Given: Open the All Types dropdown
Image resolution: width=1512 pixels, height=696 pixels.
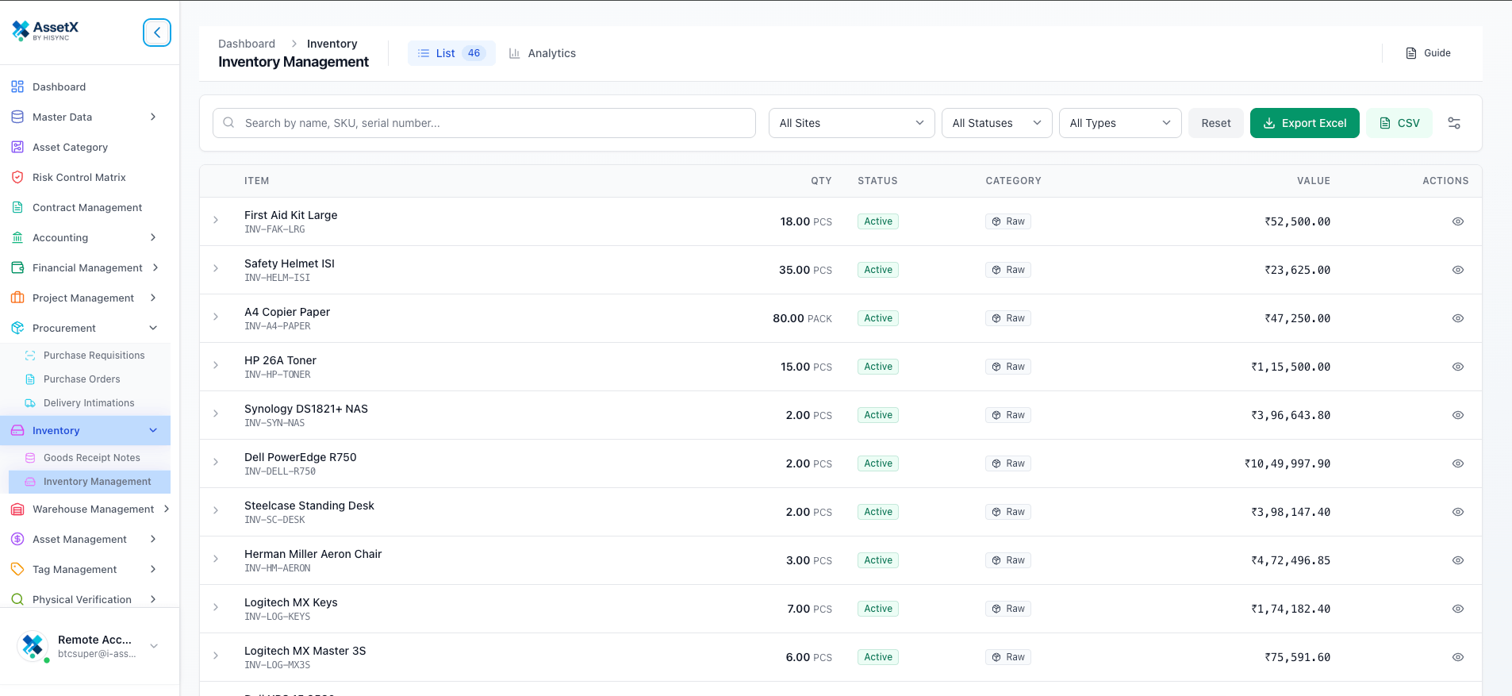Looking at the screenshot, I should click(1119, 123).
